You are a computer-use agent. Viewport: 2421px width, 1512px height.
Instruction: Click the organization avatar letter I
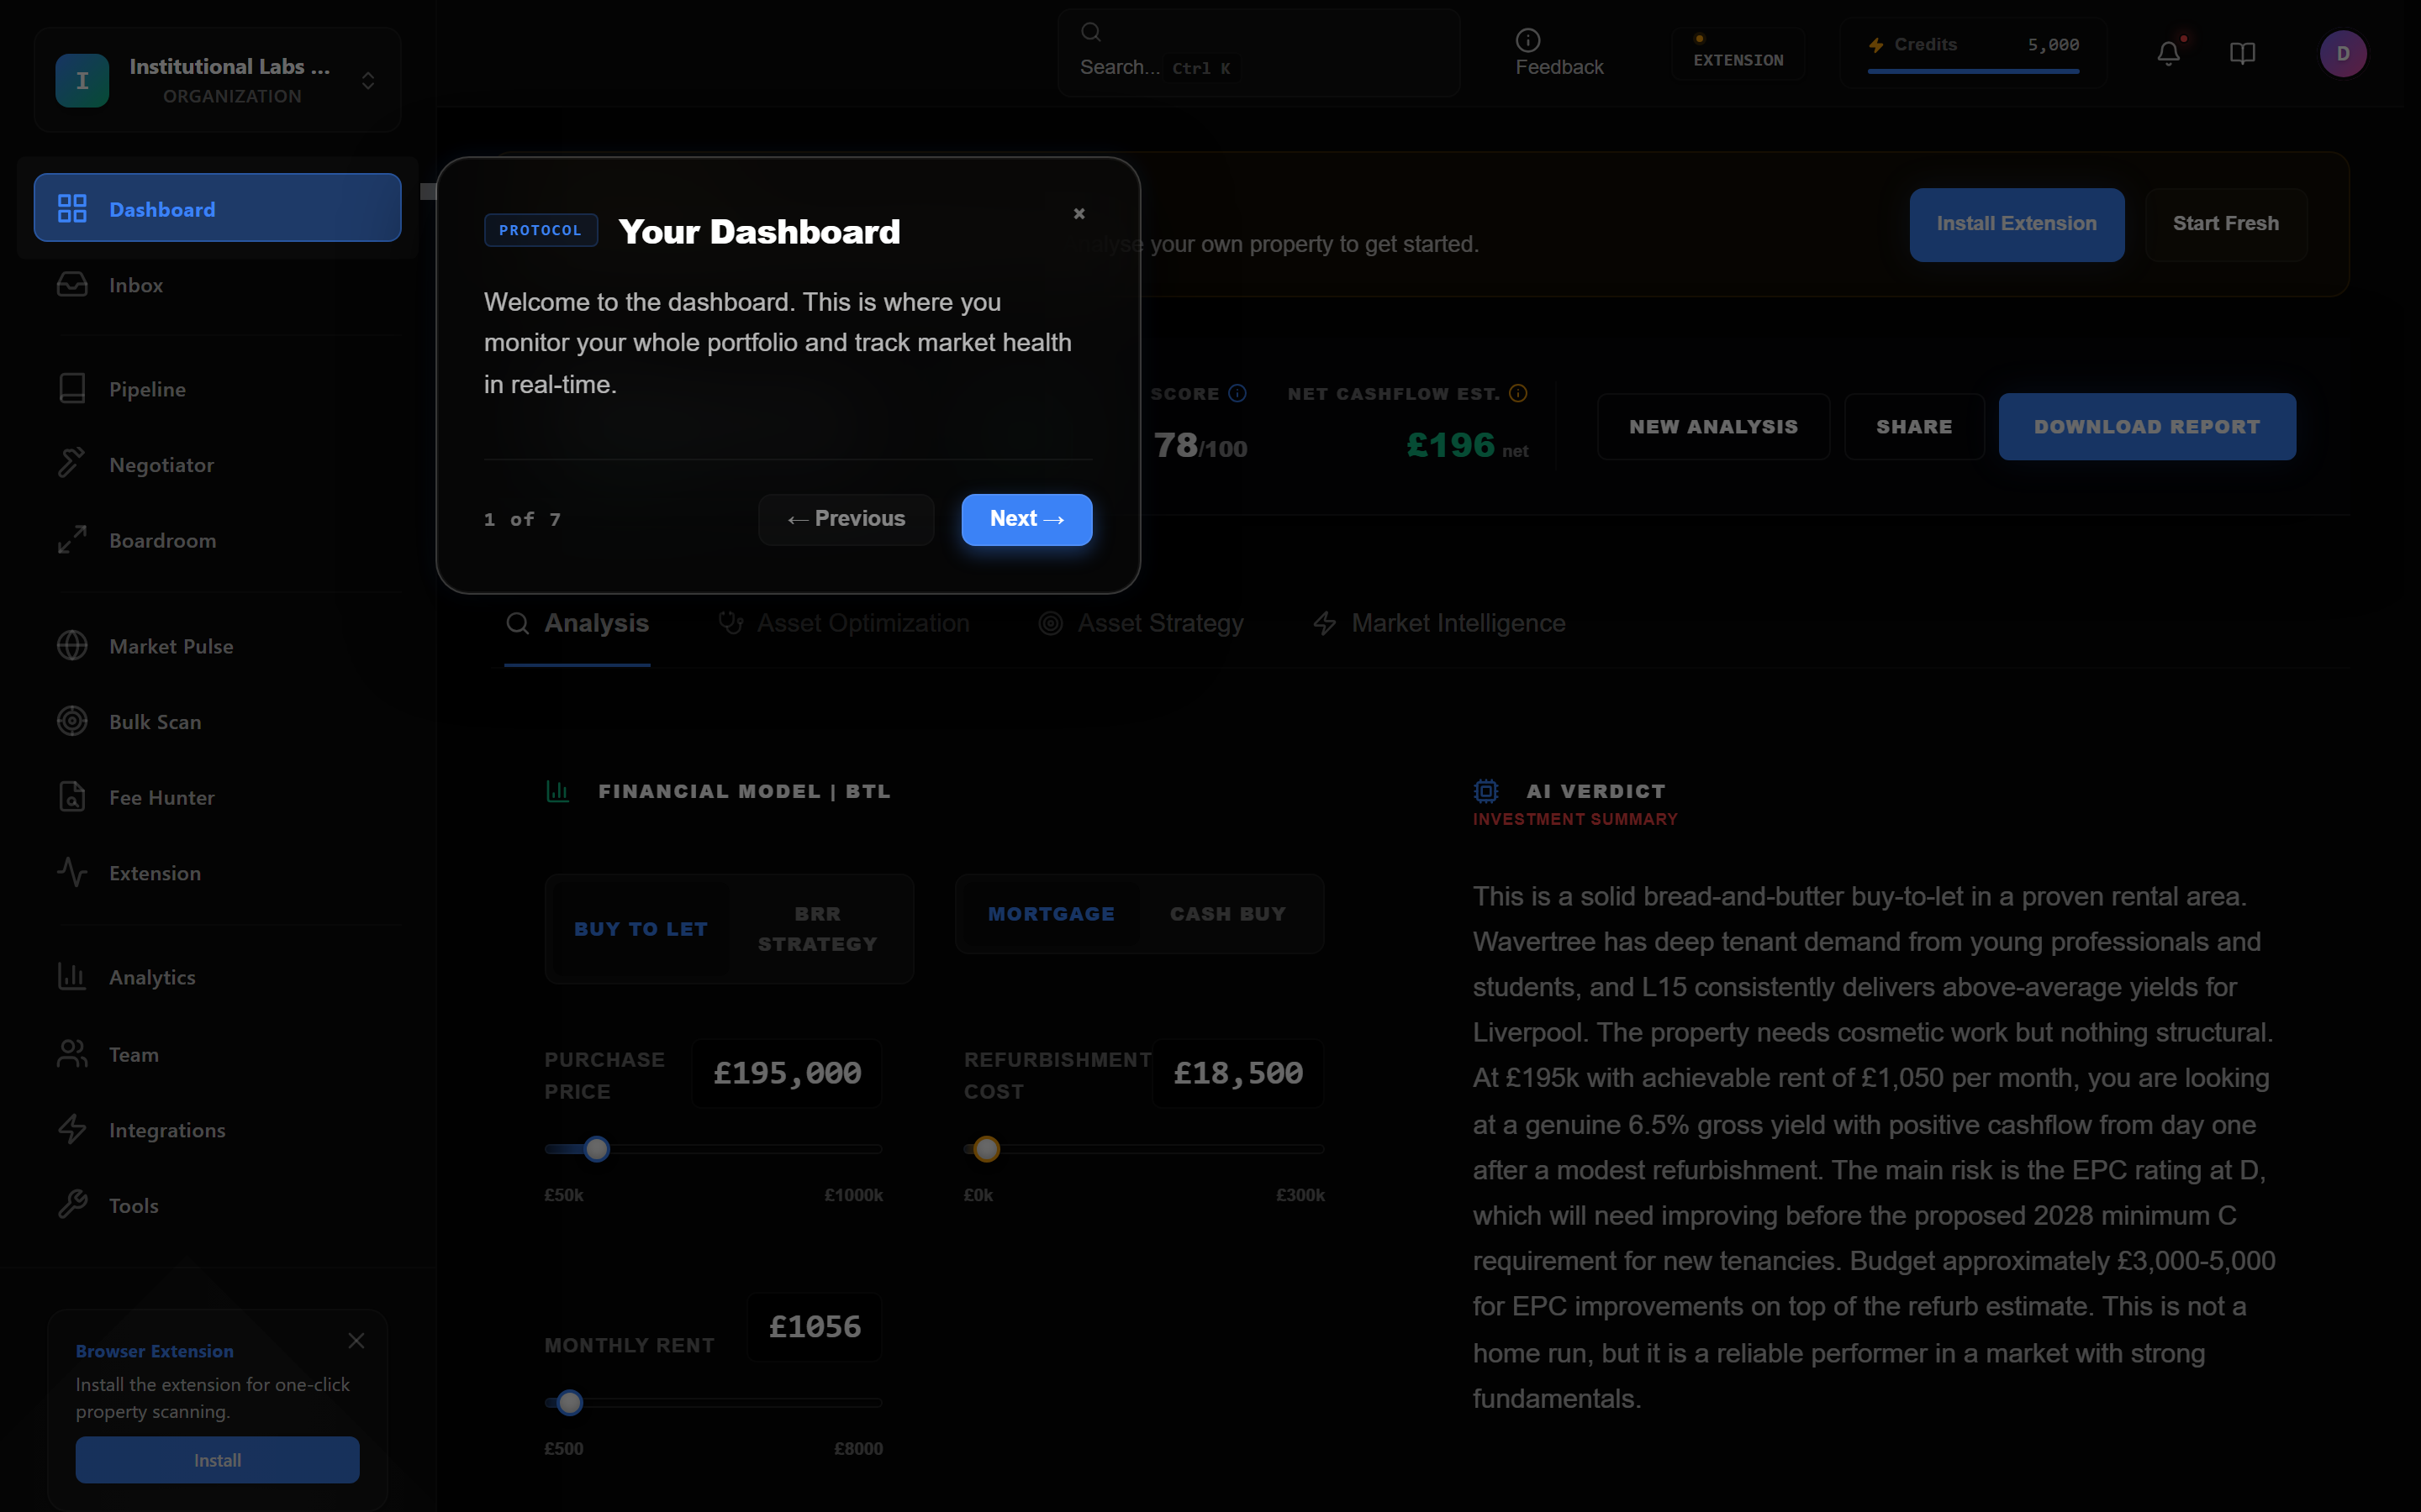click(82, 80)
